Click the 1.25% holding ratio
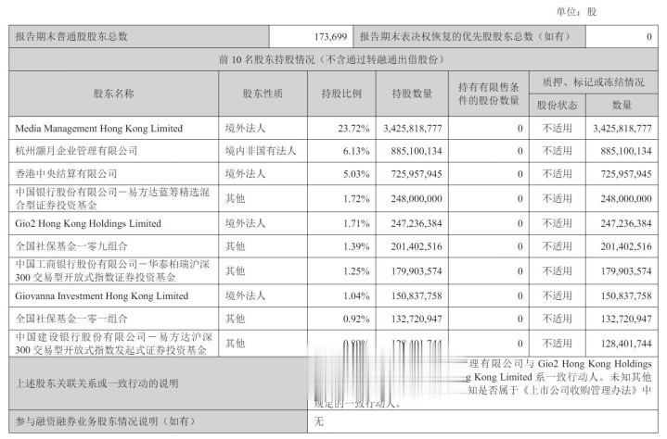Screen dimensions: 667x439 coord(356,270)
